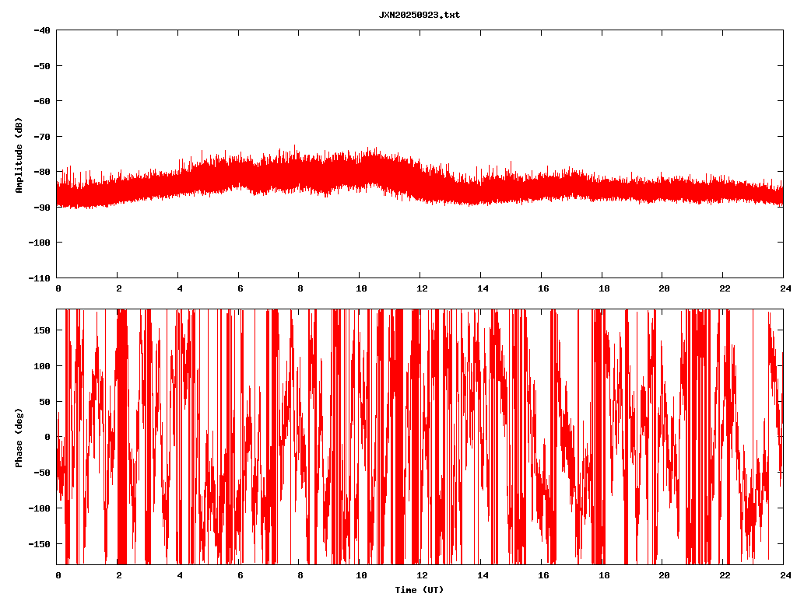Click hour 6 tick under amplitude plot

pyautogui.click(x=240, y=288)
